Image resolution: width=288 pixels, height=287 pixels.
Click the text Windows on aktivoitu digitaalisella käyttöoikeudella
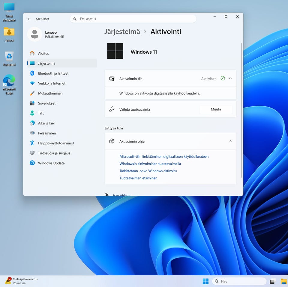160,93
